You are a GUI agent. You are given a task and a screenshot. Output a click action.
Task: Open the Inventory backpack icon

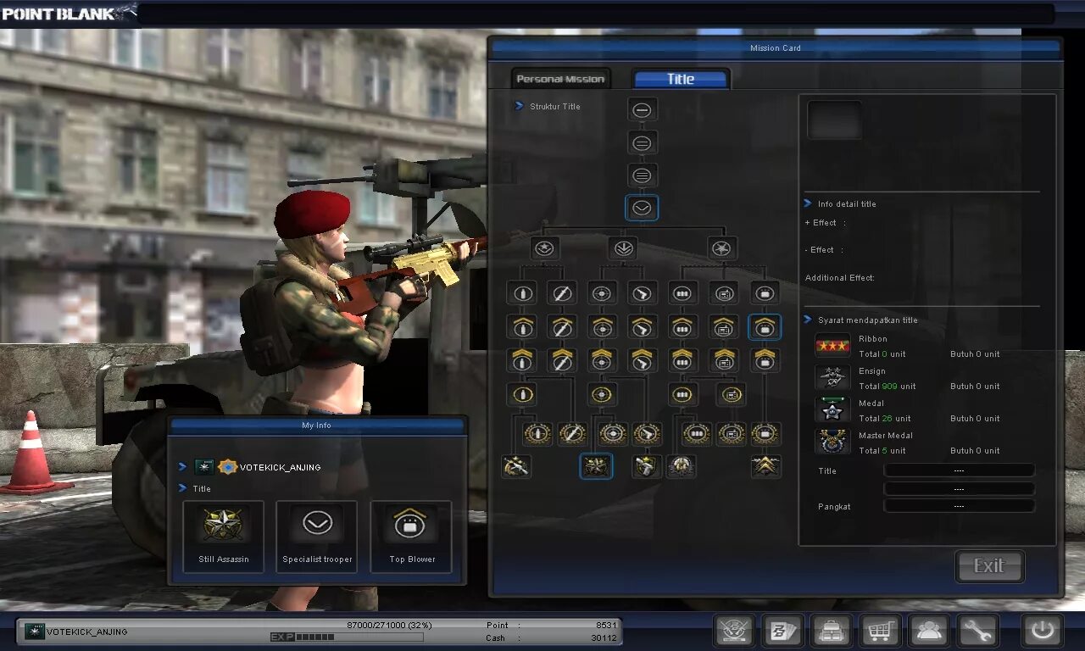pyautogui.click(x=832, y=630)
